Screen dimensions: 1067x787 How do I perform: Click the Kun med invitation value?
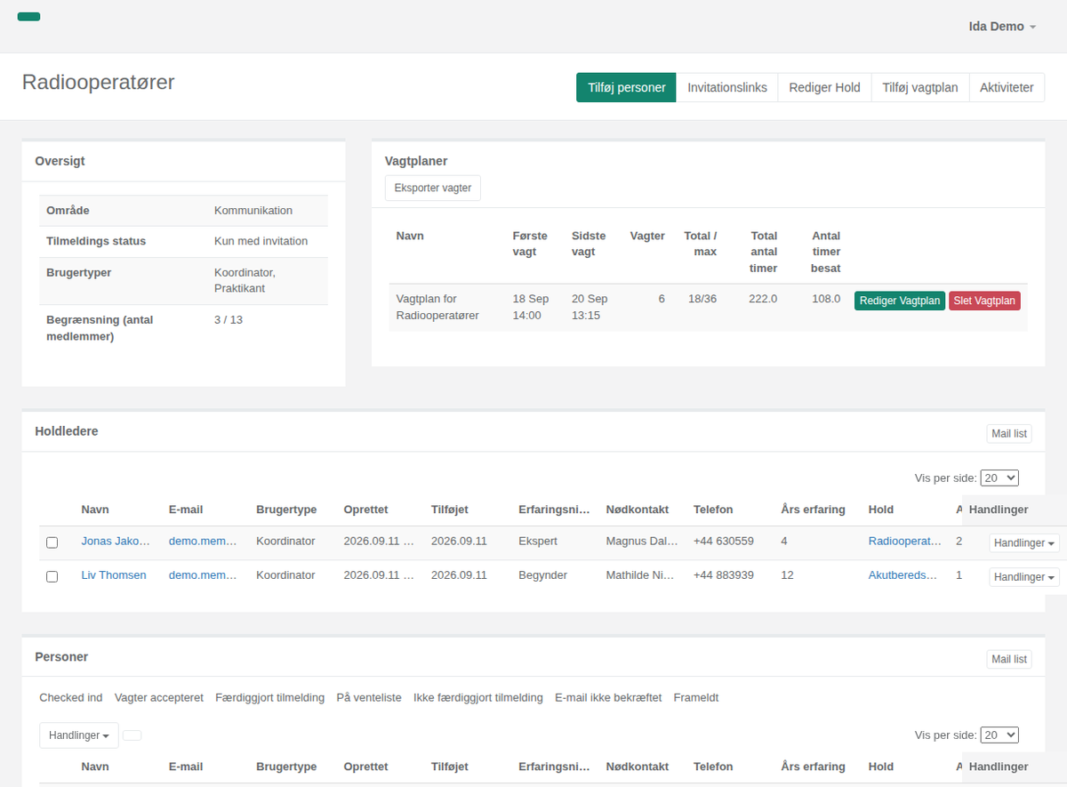[261, 241]
